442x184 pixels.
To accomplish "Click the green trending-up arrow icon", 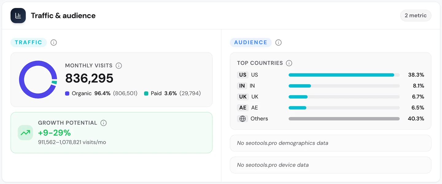I will [x=25, y=133].
